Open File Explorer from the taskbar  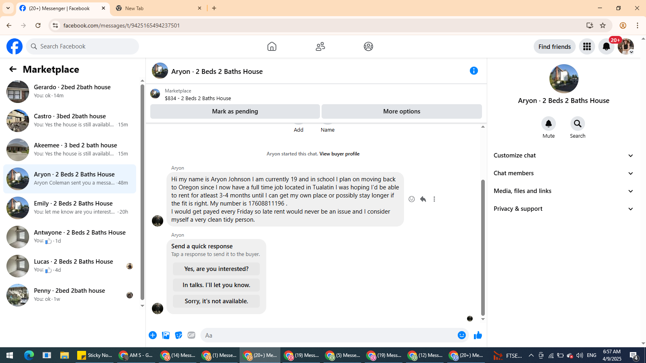(65, 355)
